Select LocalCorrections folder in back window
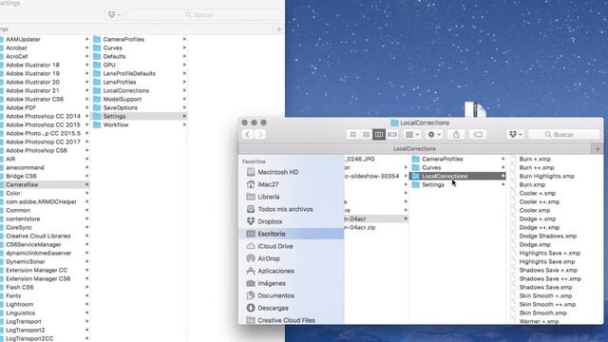 [x=125, y=91]
